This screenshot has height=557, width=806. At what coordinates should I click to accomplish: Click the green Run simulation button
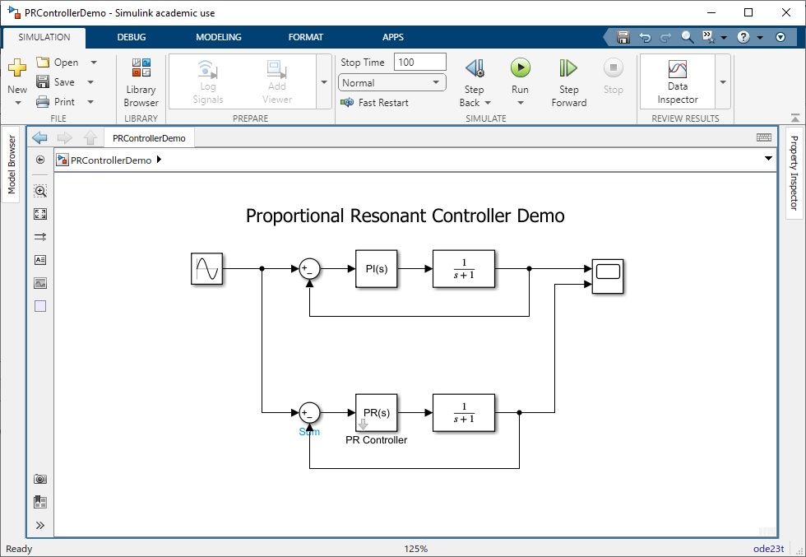coord(520,68)
